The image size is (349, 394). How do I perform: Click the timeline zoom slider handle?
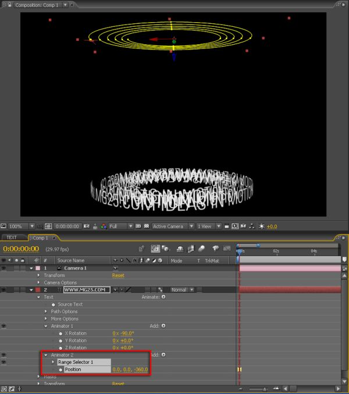point(264,389)
